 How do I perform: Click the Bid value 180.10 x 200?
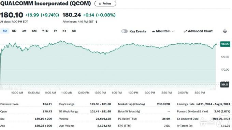coord(43,119)
